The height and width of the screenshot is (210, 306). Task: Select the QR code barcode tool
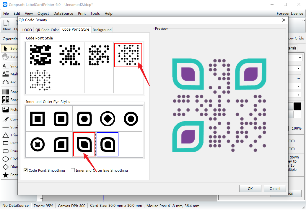(x=9, y=100)
